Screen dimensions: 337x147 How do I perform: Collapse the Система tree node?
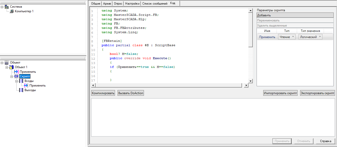point(2,7)
